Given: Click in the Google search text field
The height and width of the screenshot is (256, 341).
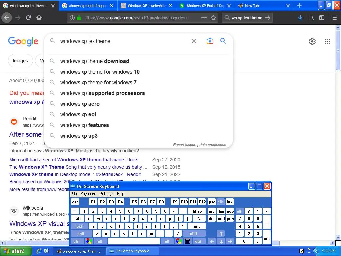Looking at the screenshot, I should (123, 41).
